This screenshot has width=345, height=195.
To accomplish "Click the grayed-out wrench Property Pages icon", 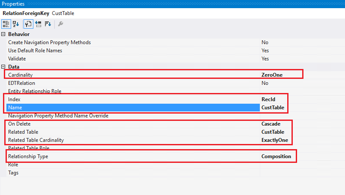I will click(61, 24).
